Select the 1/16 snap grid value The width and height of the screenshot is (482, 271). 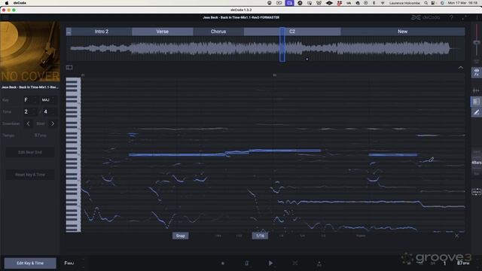[x=260, y=236]
